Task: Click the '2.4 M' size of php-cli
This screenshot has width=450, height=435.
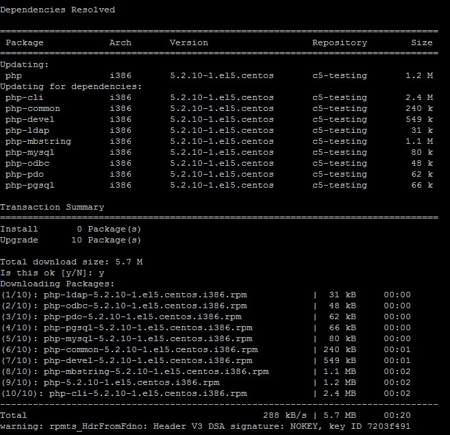Action: 419,97
